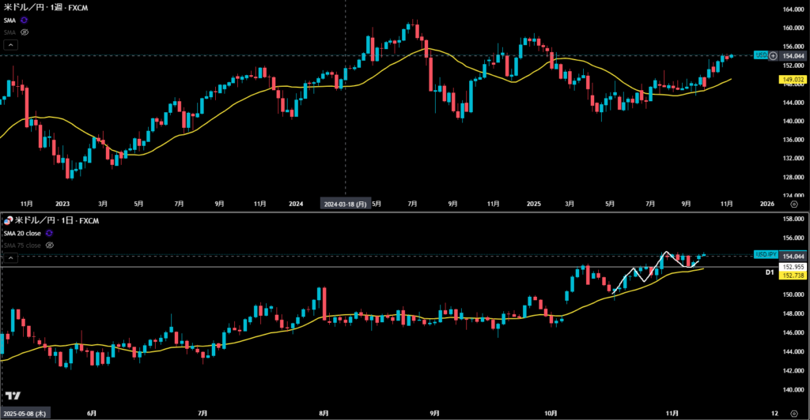Open daily chart time axis settings gear
Screen dimensions: 810x420
(x=793, y=412)
